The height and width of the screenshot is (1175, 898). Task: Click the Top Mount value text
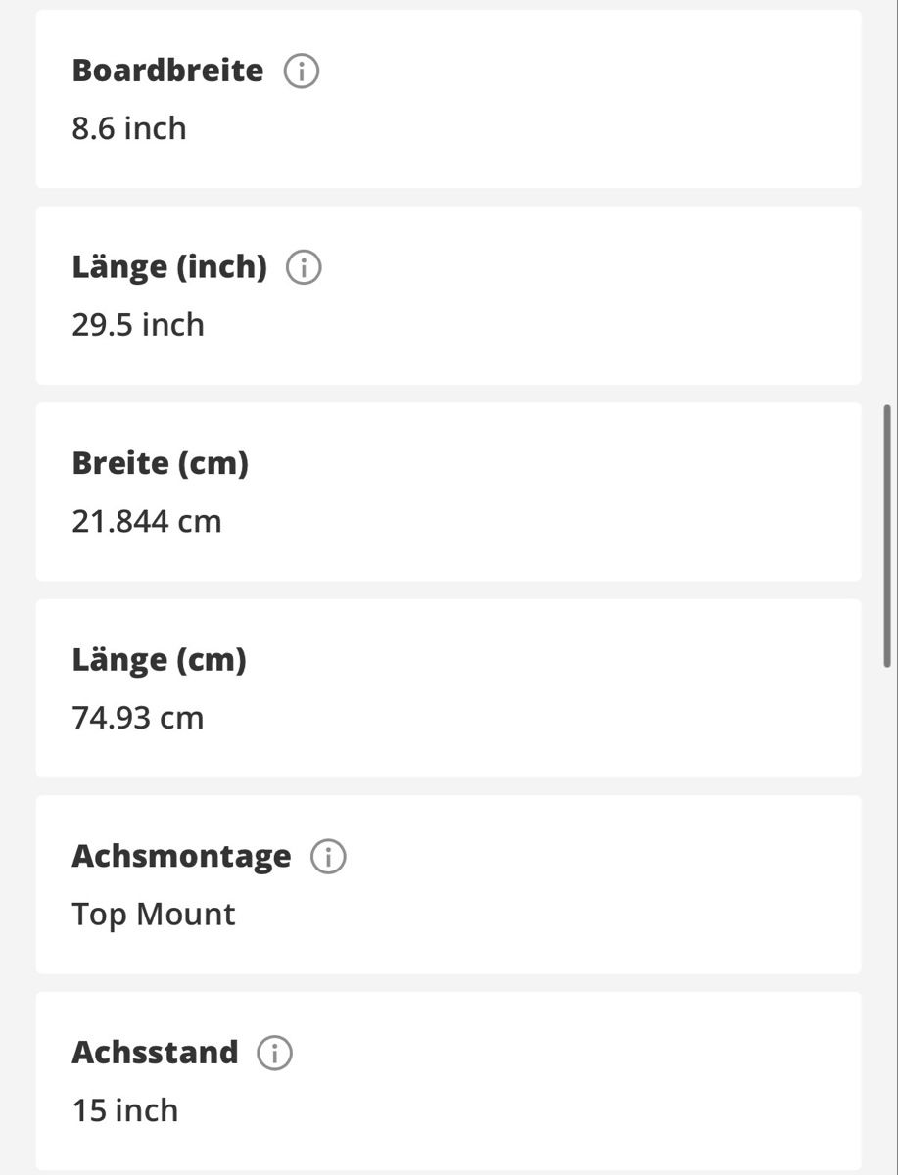(154, 915)
